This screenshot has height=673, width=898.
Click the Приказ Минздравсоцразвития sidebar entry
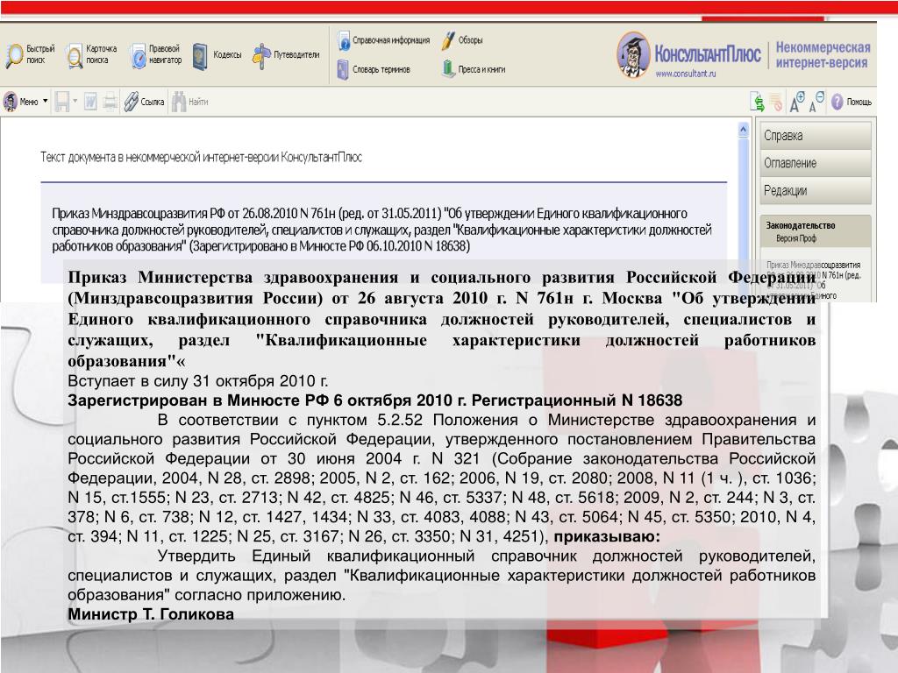[814, 280]
